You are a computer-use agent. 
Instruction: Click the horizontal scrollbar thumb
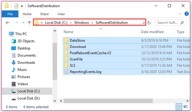(108, 101)
